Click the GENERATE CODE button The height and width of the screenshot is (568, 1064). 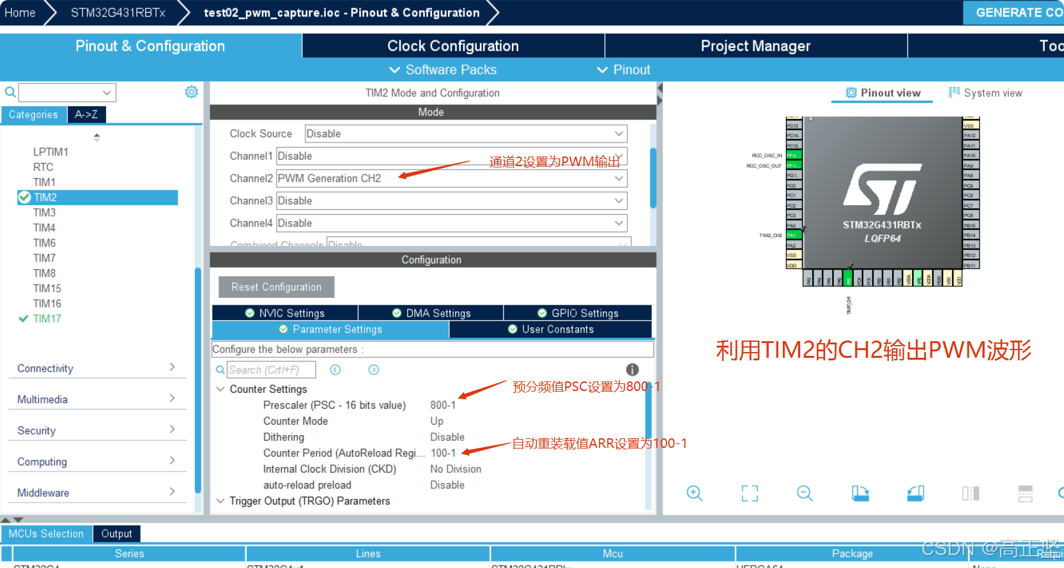point(1014,13)
